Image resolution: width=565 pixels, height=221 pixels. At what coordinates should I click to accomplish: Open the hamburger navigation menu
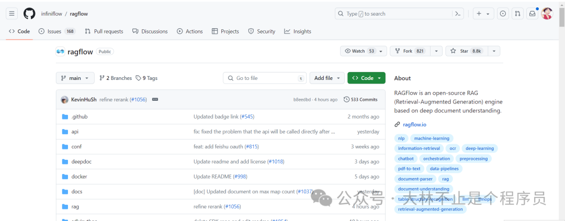pos(13,14)
